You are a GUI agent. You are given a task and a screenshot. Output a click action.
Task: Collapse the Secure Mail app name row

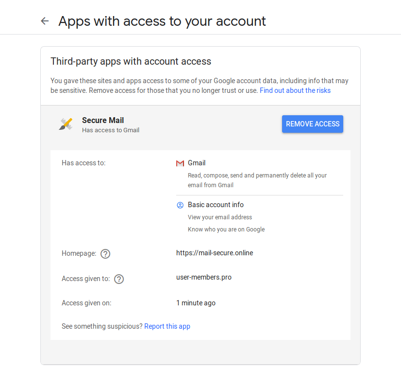(x=103, y=121)
